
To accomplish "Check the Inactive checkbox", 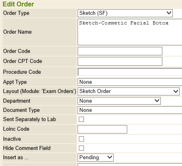I will [x=81, y=139].
